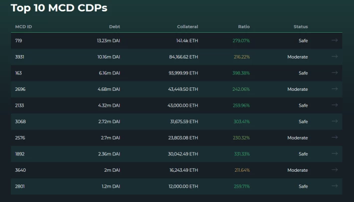Click MCD ID 163 cell
The image size is (354, 202).
pyautogui.click(x=18, y=73)
